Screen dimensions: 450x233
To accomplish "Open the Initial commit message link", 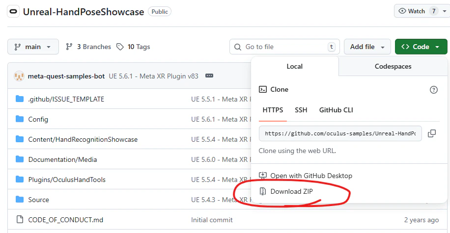I will [x=212, y=220].
